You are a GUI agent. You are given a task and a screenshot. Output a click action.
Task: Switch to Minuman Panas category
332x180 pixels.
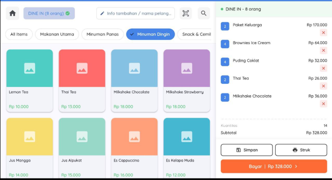click(103, 34)
